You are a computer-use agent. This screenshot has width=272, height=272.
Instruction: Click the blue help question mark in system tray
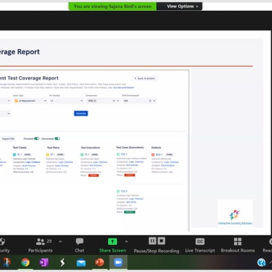click(x=261, y=262)
